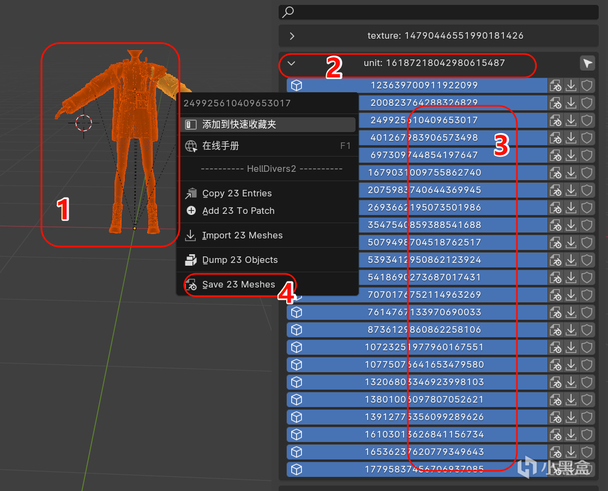Click the cube icon of row 10775076641653479580
Viewport: 608px width, 491px height.
tap(297, 364)
